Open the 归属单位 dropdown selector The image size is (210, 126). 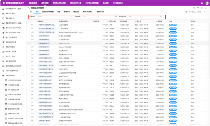click(x=55, y=16)
